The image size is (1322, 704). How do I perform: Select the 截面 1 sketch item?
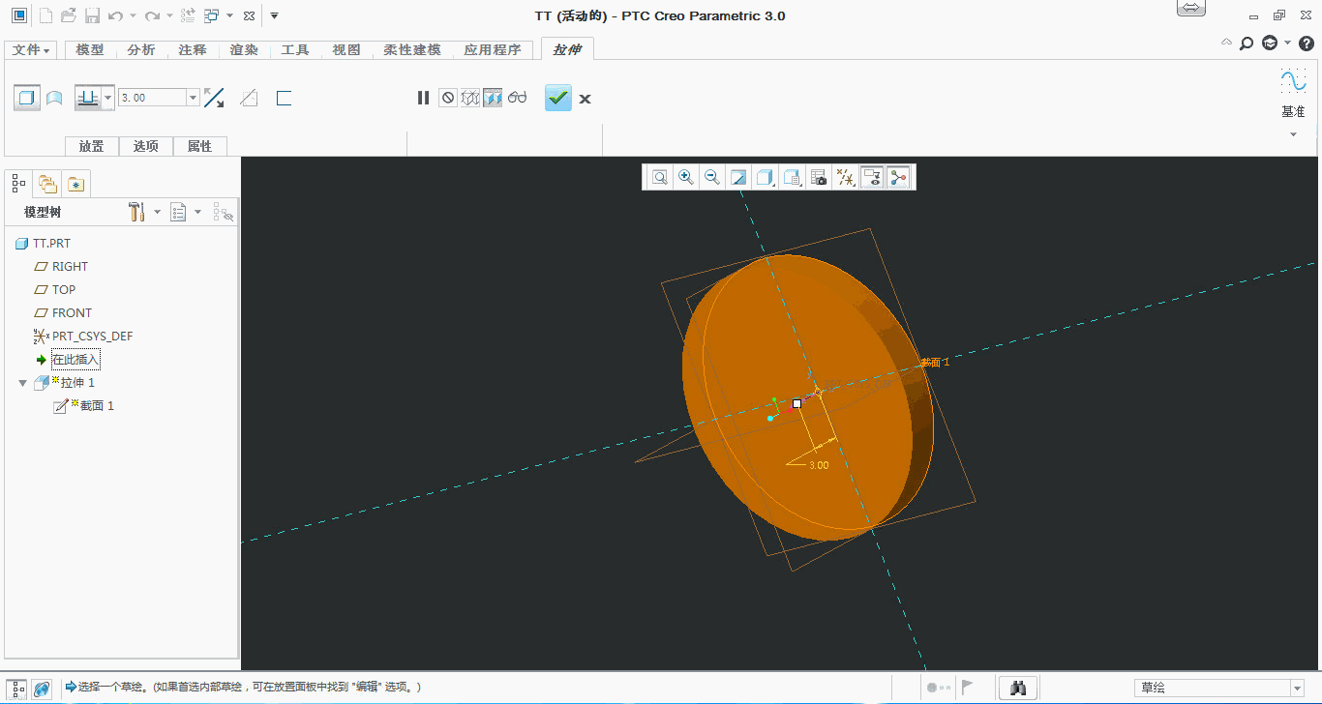point(97,406)
